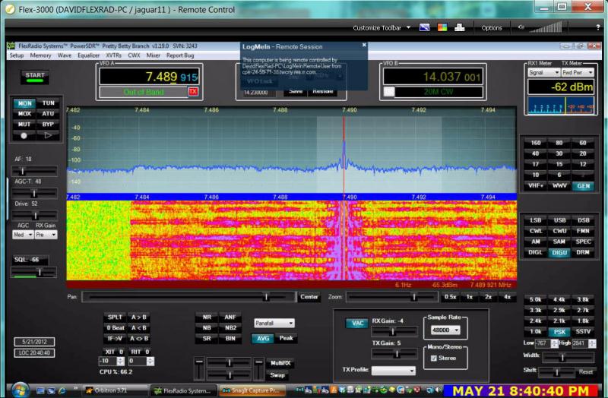Click the LogMeIn sound speaker icon

tap(521, 27)
